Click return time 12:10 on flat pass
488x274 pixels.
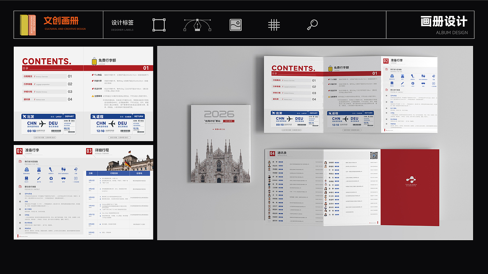[101, 131]
